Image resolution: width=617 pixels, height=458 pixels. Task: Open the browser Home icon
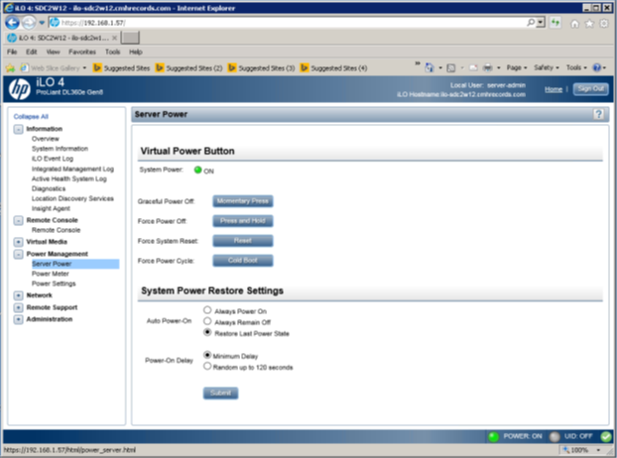(x=575, y=24)
